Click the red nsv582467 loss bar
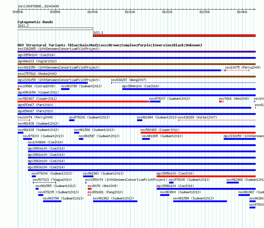 [x=83, y=102]
